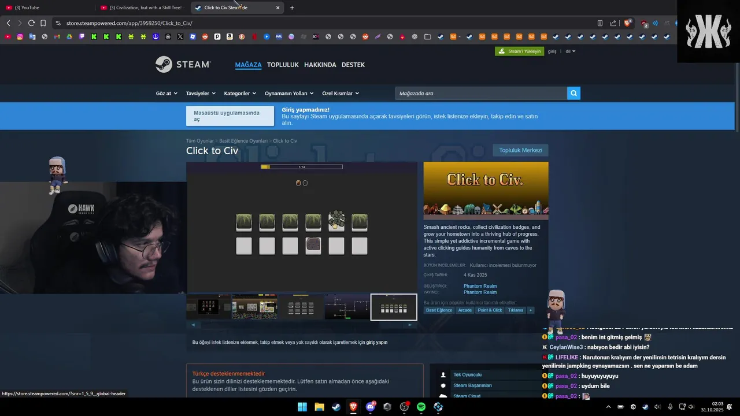Open Spotify from the taskbar

click(421, 407)
